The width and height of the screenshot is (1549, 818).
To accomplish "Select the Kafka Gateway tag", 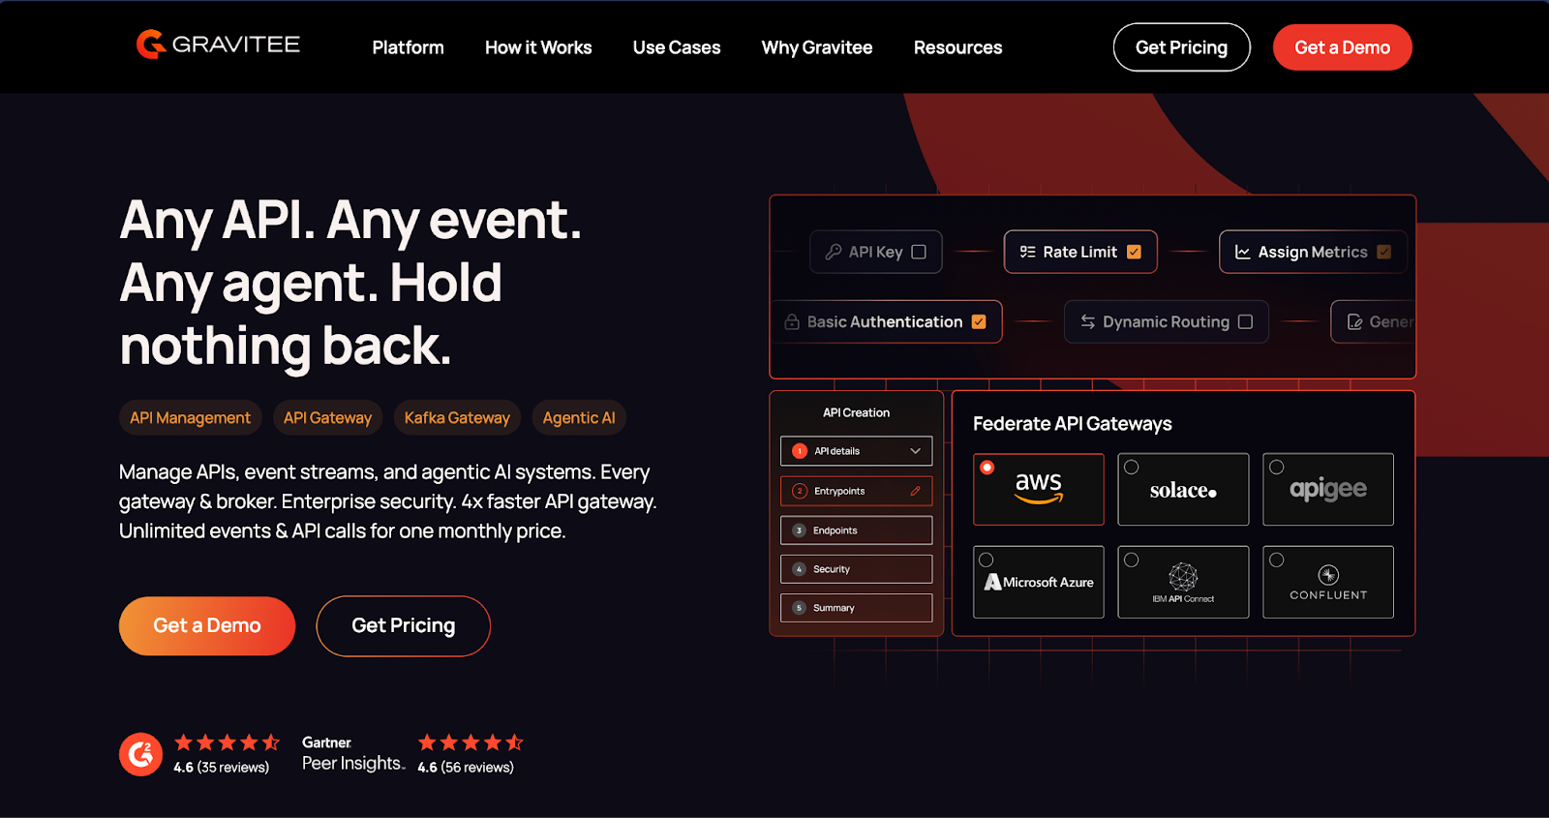I will click(x=457, y=417).
